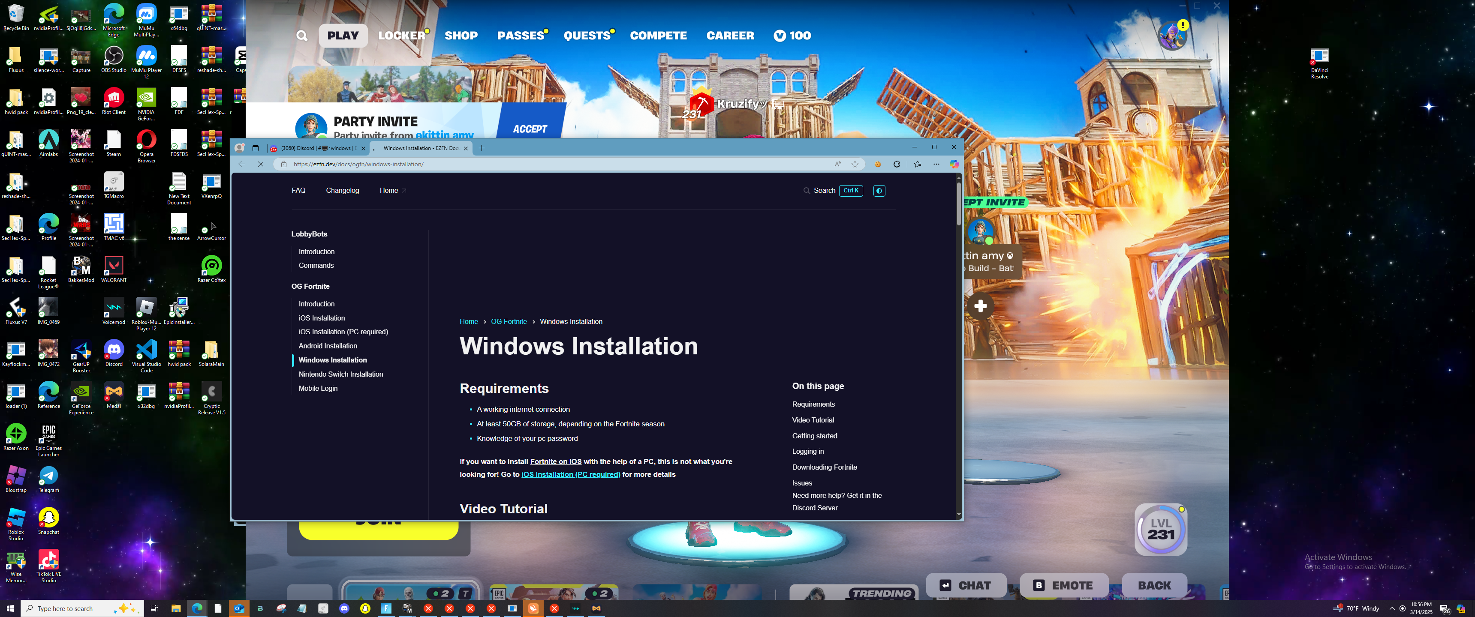
Task: Select Nintendo Switch Installation in the sidebar
Action: (341, 374)
